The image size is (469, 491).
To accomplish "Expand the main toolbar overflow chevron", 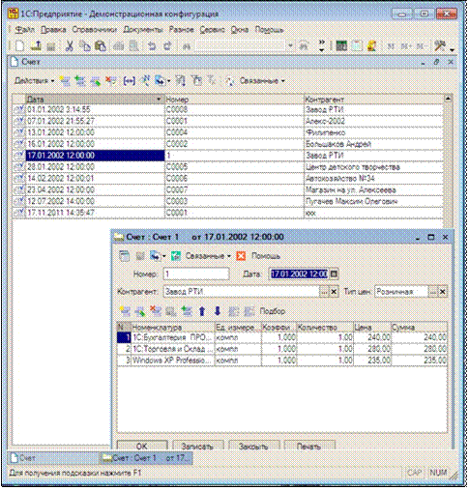I will pyautogui.click(x=321, y=46).
